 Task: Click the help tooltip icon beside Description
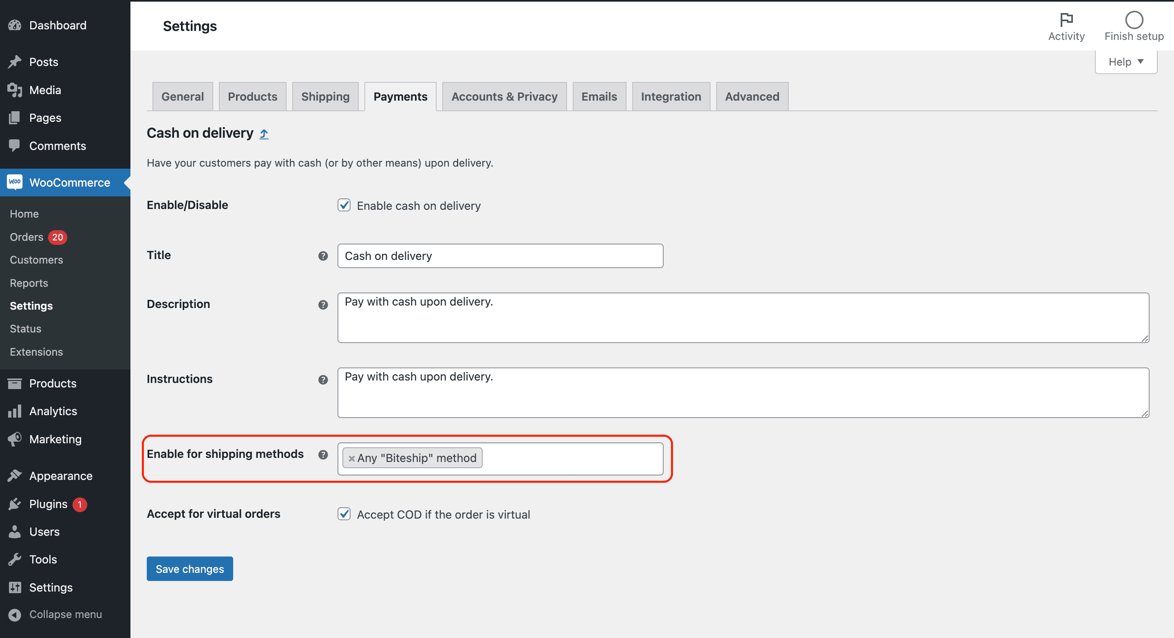[323, 305]
